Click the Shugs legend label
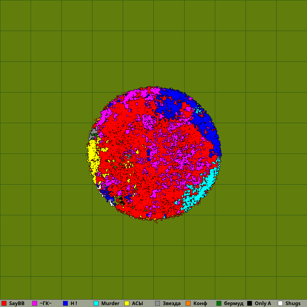307x307 pixels. (293, 303)
